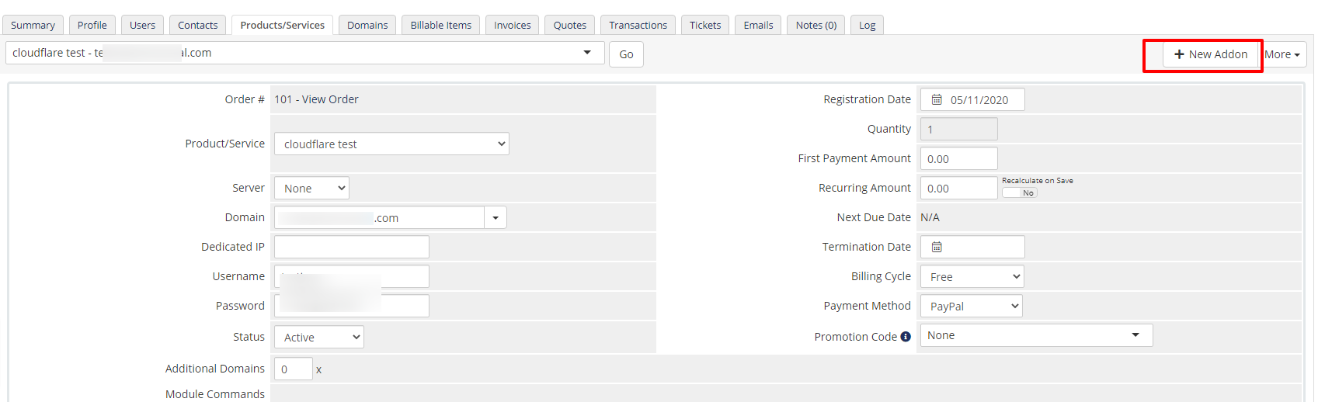Switch to the Invoices tab
Screen dimensions: 1325x402
pos(513,26)
